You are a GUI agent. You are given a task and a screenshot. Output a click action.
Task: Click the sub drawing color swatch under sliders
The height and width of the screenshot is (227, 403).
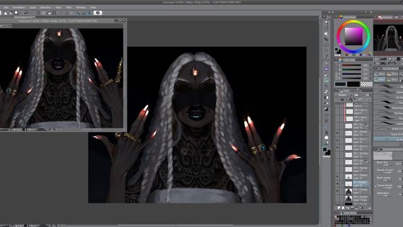(x=353, y=84)
